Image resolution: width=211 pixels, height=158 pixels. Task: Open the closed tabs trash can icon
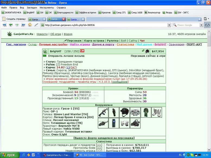pyautogui.click(x=205, y=19)
